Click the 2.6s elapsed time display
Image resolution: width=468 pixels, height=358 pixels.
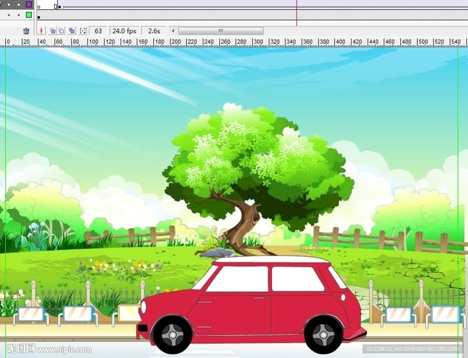(x=154, y=31)
